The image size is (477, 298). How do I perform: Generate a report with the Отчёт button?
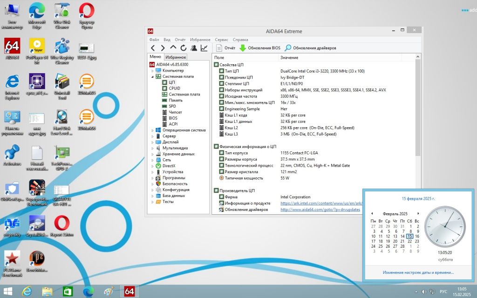226,48
